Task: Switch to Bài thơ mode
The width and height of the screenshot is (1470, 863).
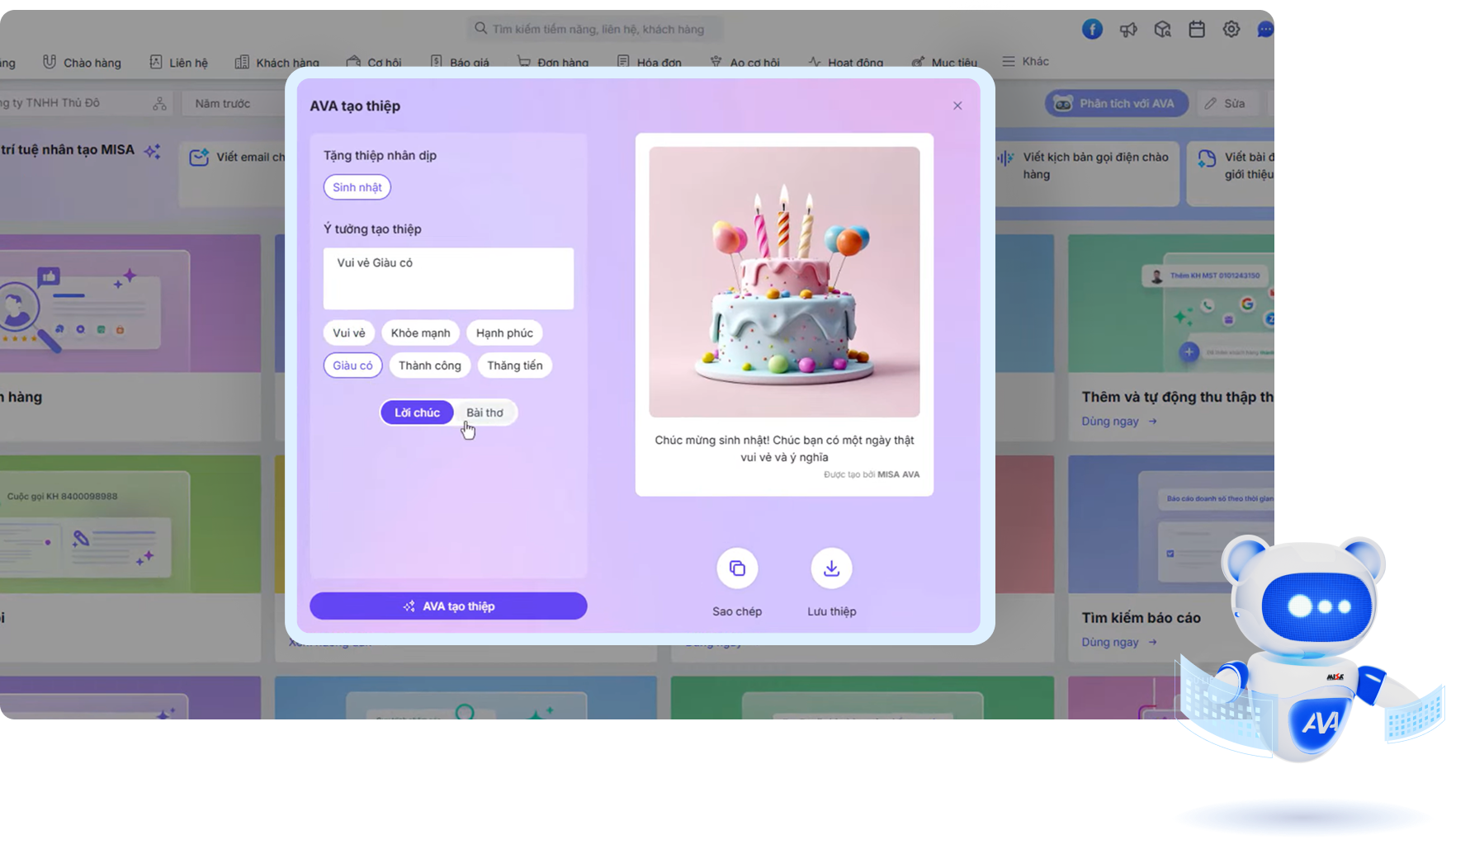Action: [x=485, y=412]
